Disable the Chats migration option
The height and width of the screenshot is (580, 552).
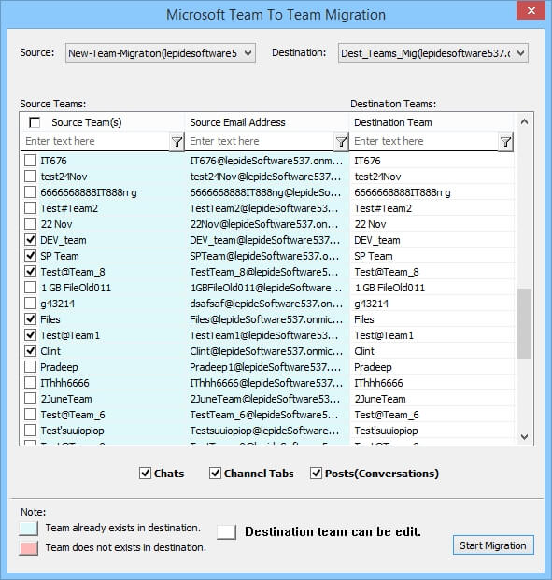[145, 474]
